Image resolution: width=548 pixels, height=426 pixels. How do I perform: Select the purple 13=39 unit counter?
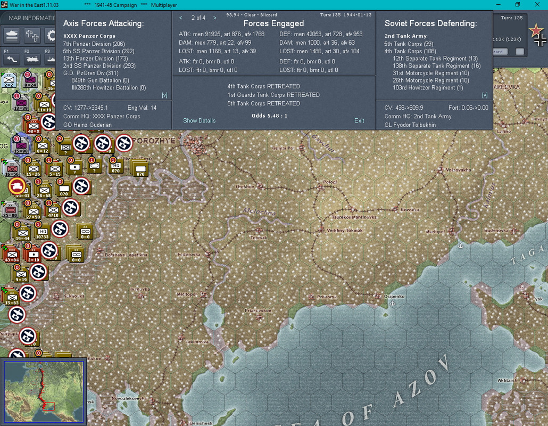pos(21,104)
